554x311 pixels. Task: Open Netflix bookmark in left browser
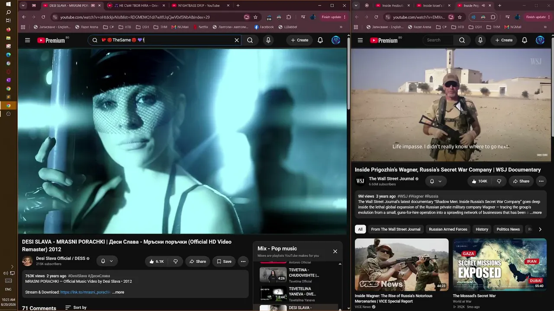[x=200, y=27]
